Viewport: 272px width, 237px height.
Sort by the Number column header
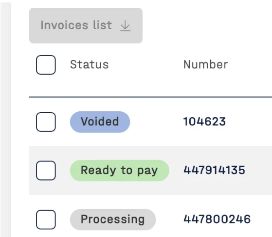click(205, 64)
